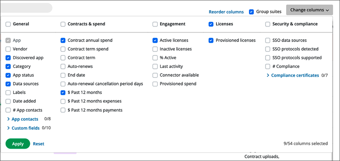Uncheck the Group suites checkbox
Image resolution: width=340 pixels, height=161 pixels.
pos(251,12)
